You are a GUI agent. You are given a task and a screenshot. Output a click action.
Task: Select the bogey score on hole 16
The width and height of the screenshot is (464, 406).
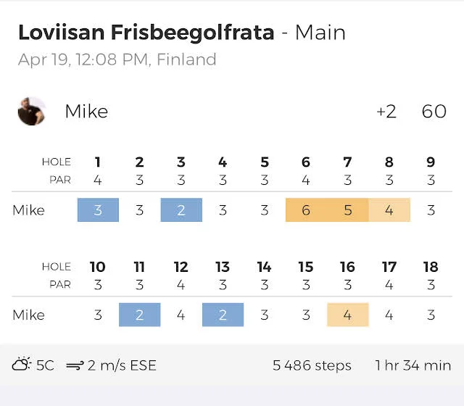pos(348,315)
